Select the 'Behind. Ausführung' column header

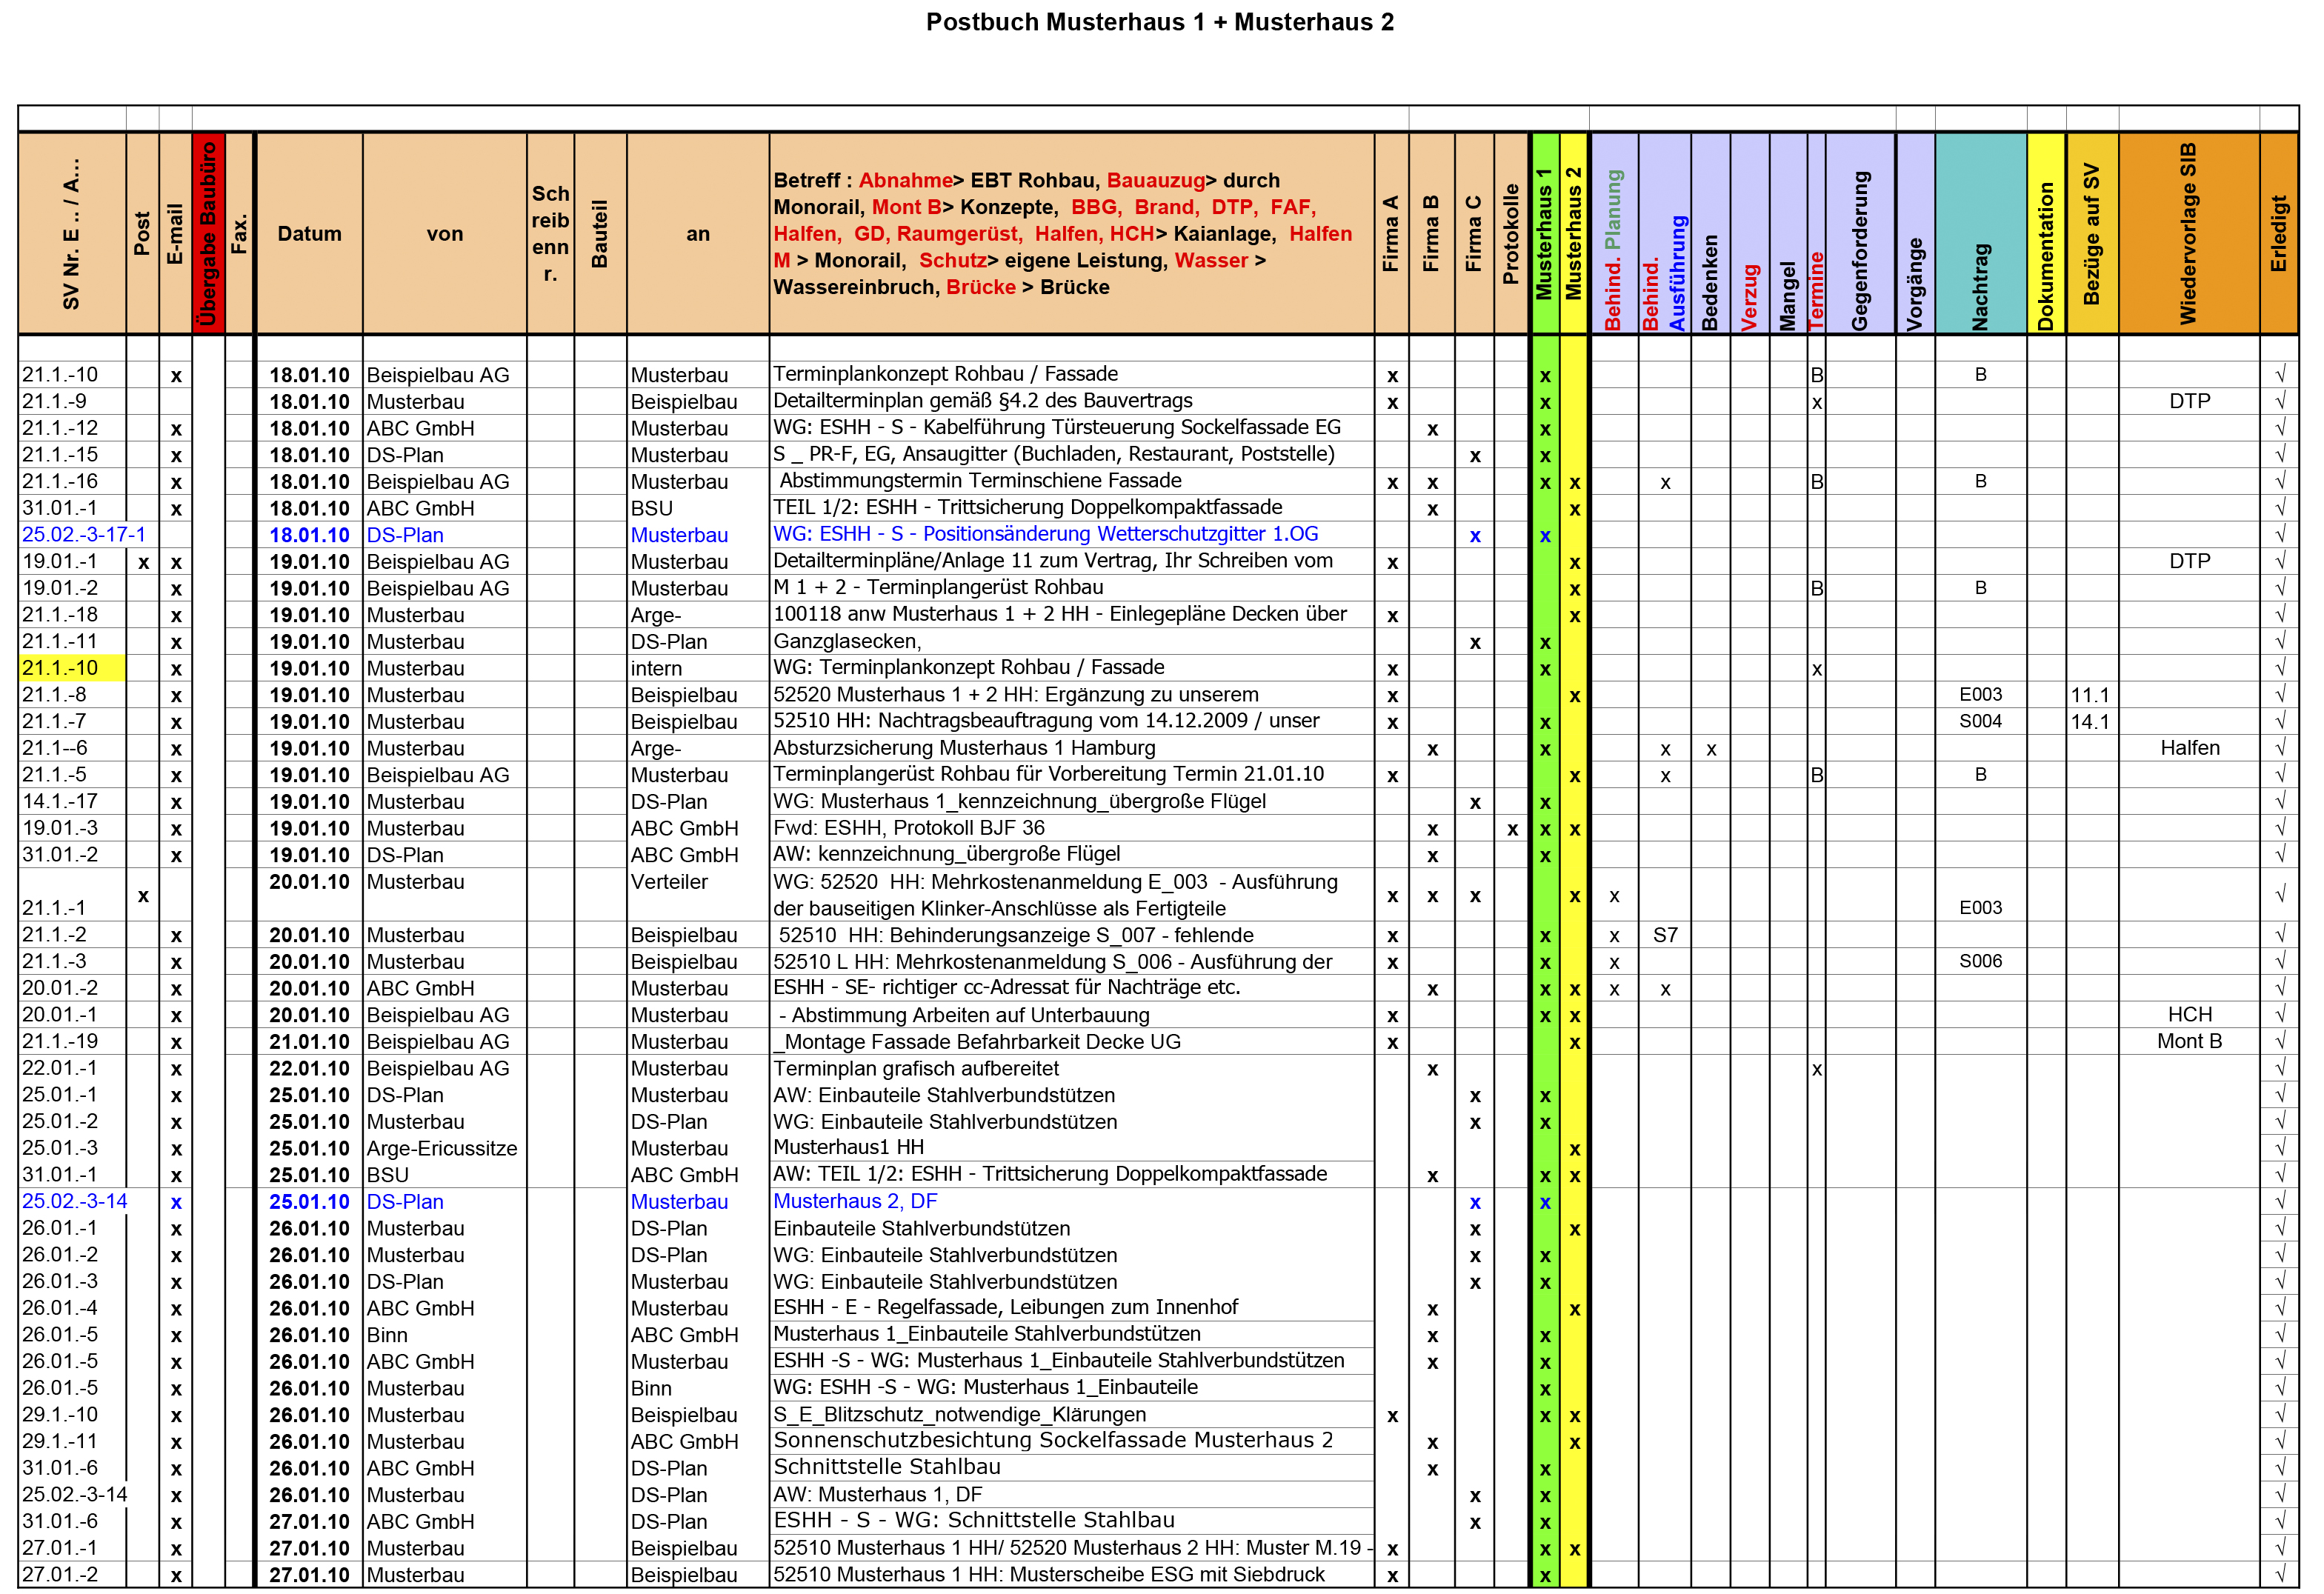1665,233
